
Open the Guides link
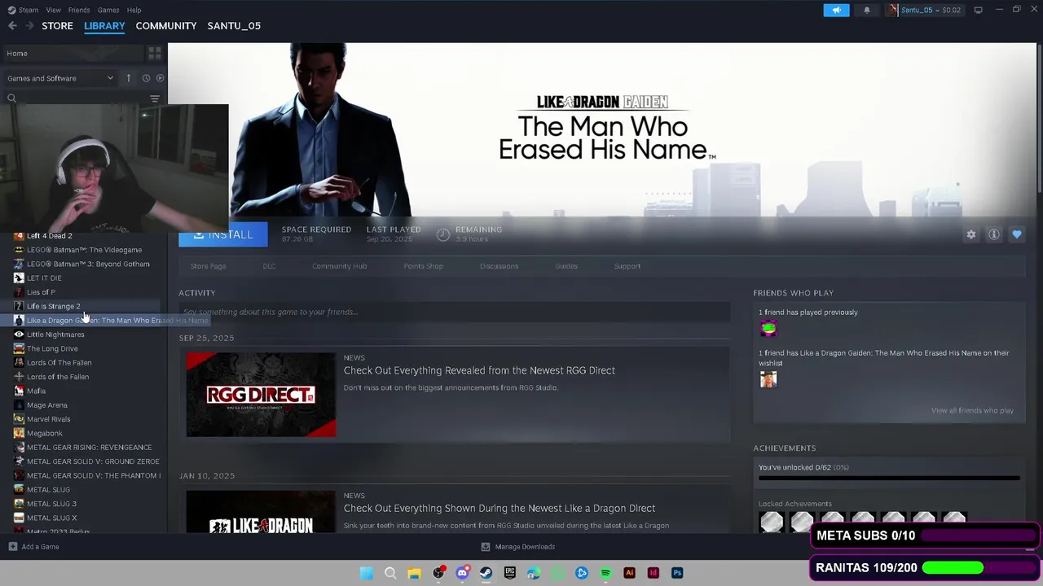(x=566, y=266)
